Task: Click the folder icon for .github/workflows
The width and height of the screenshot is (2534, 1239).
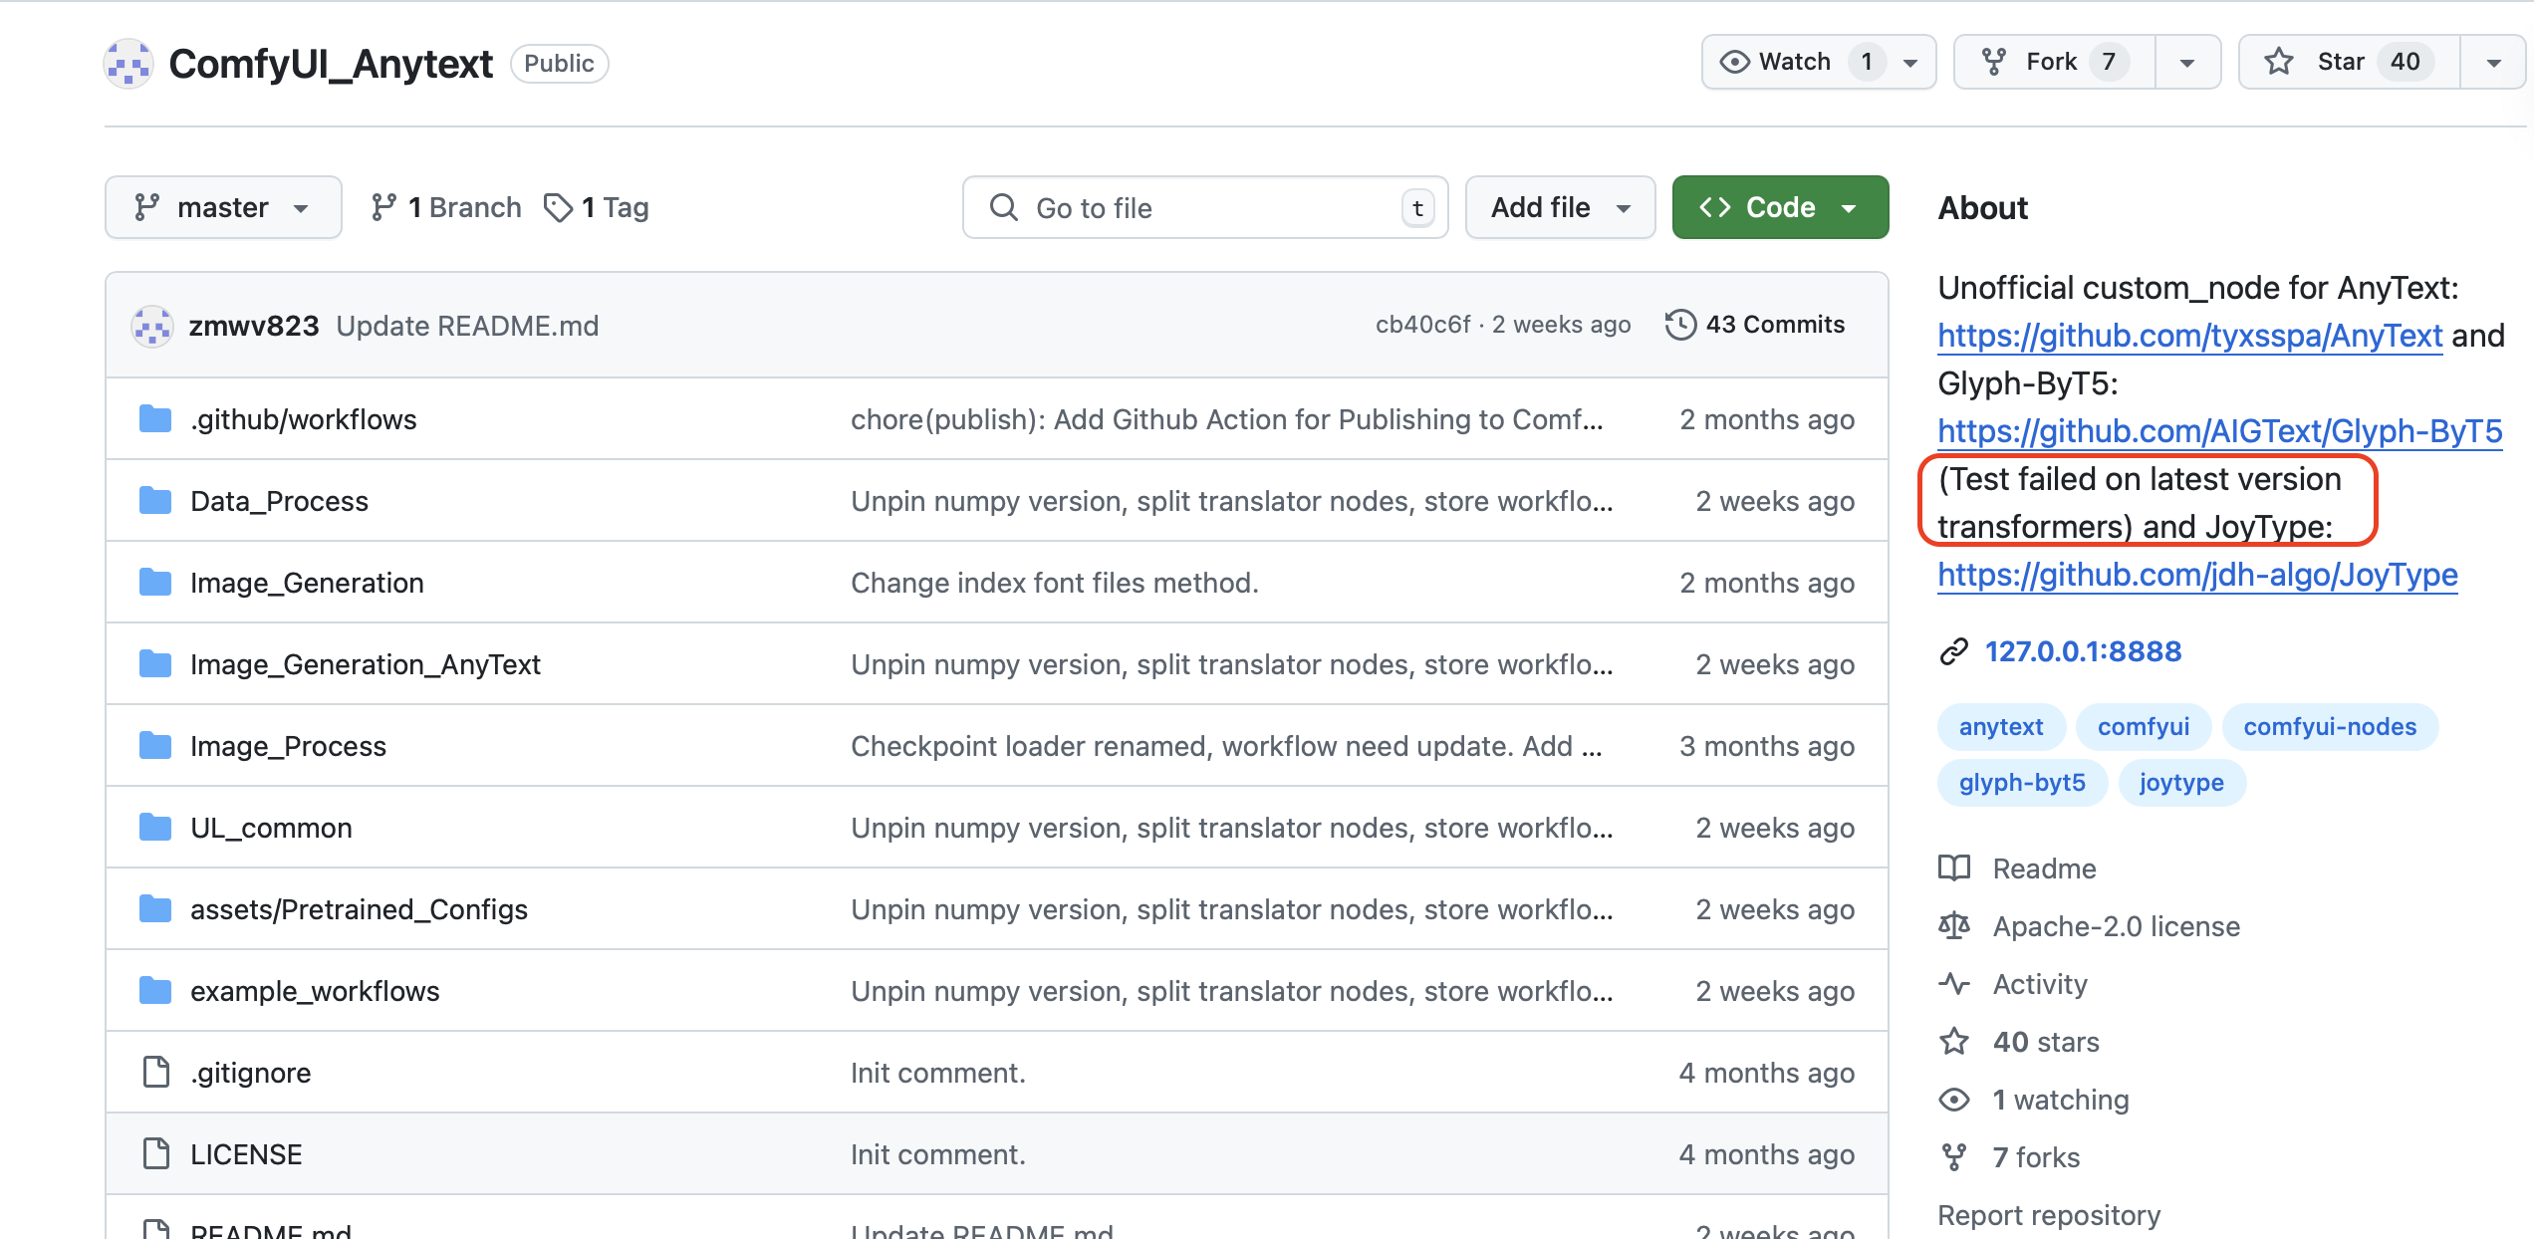Action: click(x=155, y=419)
